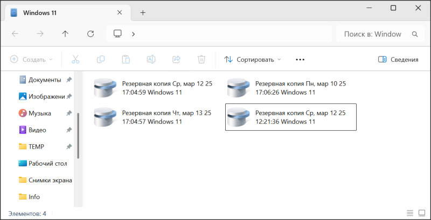The width and height of the screenshot is (431, 220).
Task: Click the Paste clipboard icon
Action: 126,60
